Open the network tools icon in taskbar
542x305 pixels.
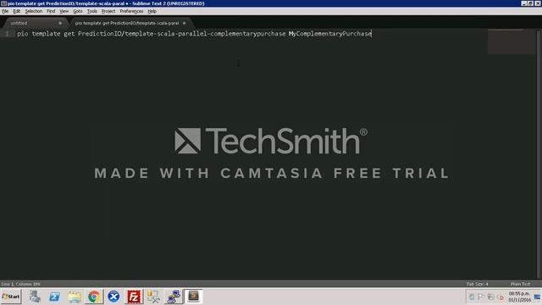coord(153,297)
